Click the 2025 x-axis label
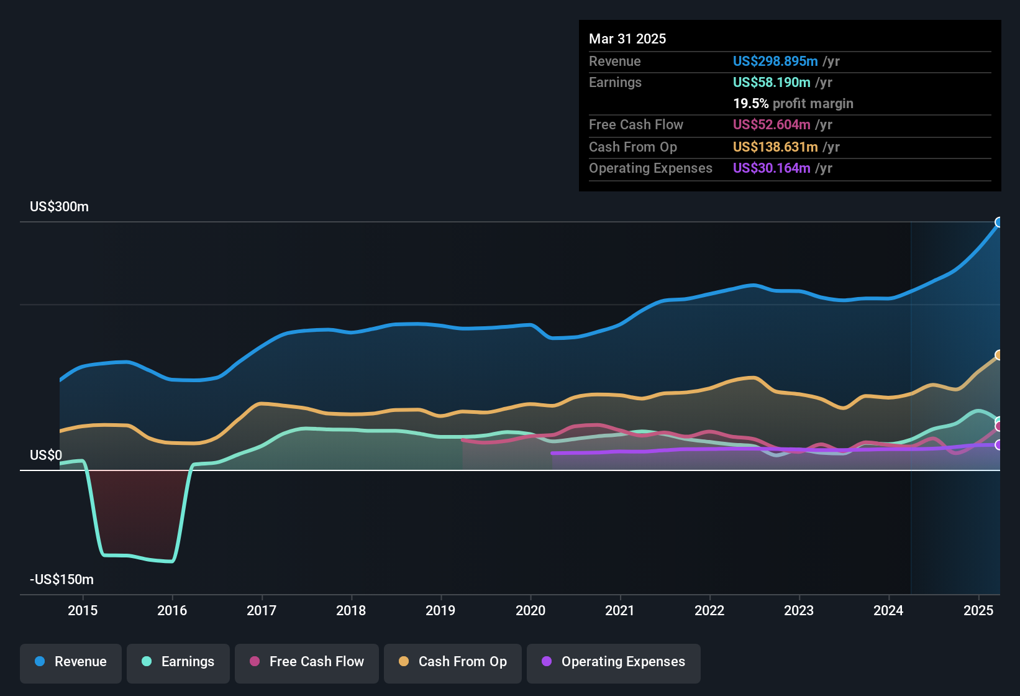Viewport: 1020px width, 696px height. coord(978,610)
